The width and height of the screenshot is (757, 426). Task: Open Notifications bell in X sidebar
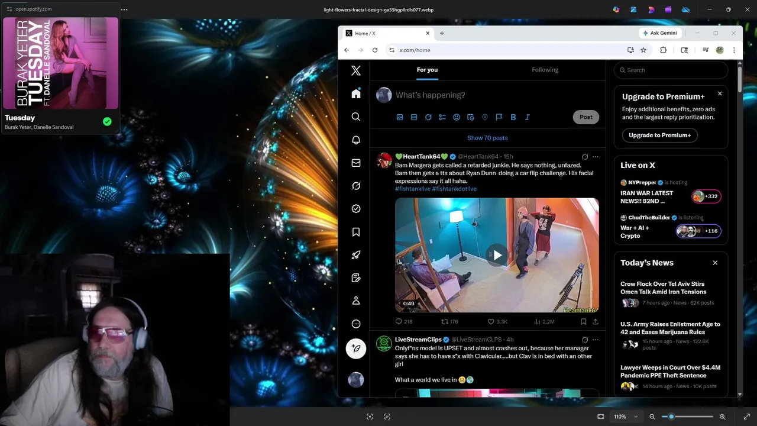(x=356, y=140)
